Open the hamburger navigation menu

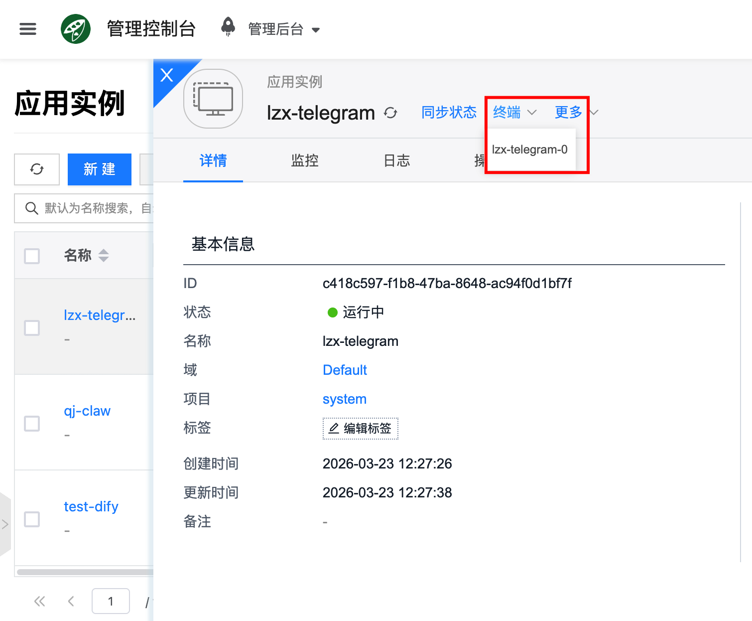(x=28, y=29)
